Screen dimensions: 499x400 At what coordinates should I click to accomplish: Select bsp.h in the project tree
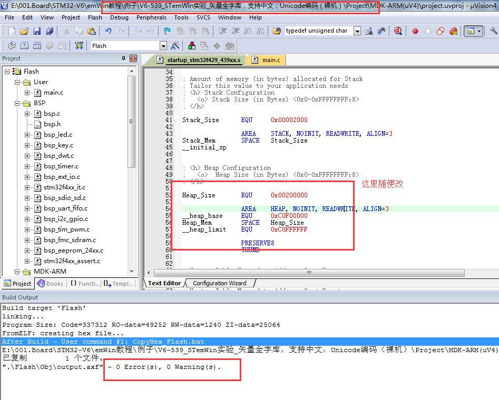tap(52, 124)
